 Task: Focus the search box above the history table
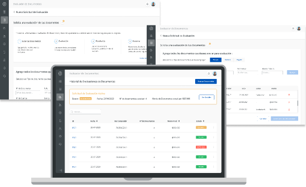point(85,112)
